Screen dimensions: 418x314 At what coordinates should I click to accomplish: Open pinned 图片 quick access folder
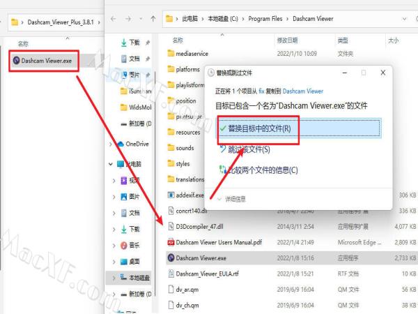tap(134, 75)
